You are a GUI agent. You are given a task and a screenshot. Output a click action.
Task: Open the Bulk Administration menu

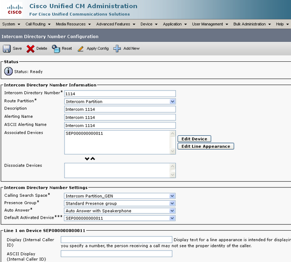coord(252,24)
